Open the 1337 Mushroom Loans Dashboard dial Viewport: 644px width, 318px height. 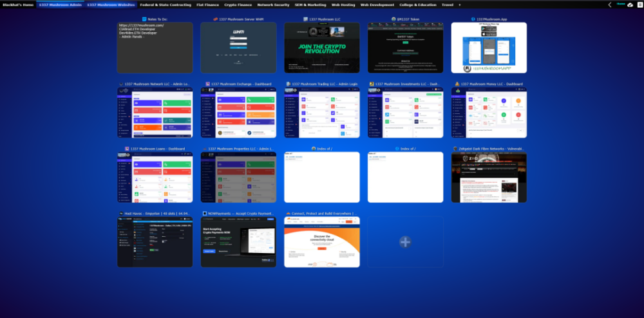click(155, 177)
